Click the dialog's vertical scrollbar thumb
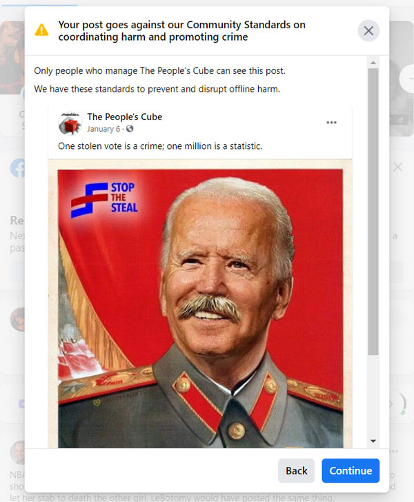This screenshot has width=414, height=502. (373, 211)
